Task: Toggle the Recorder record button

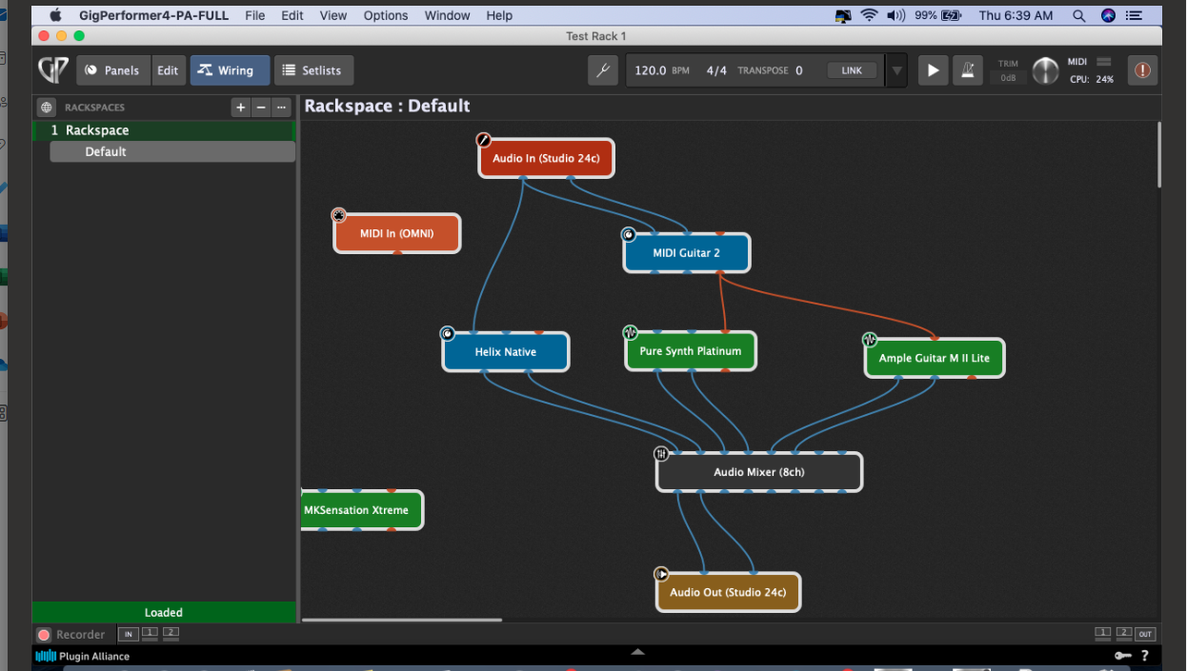Action: (x=44, y=635)
